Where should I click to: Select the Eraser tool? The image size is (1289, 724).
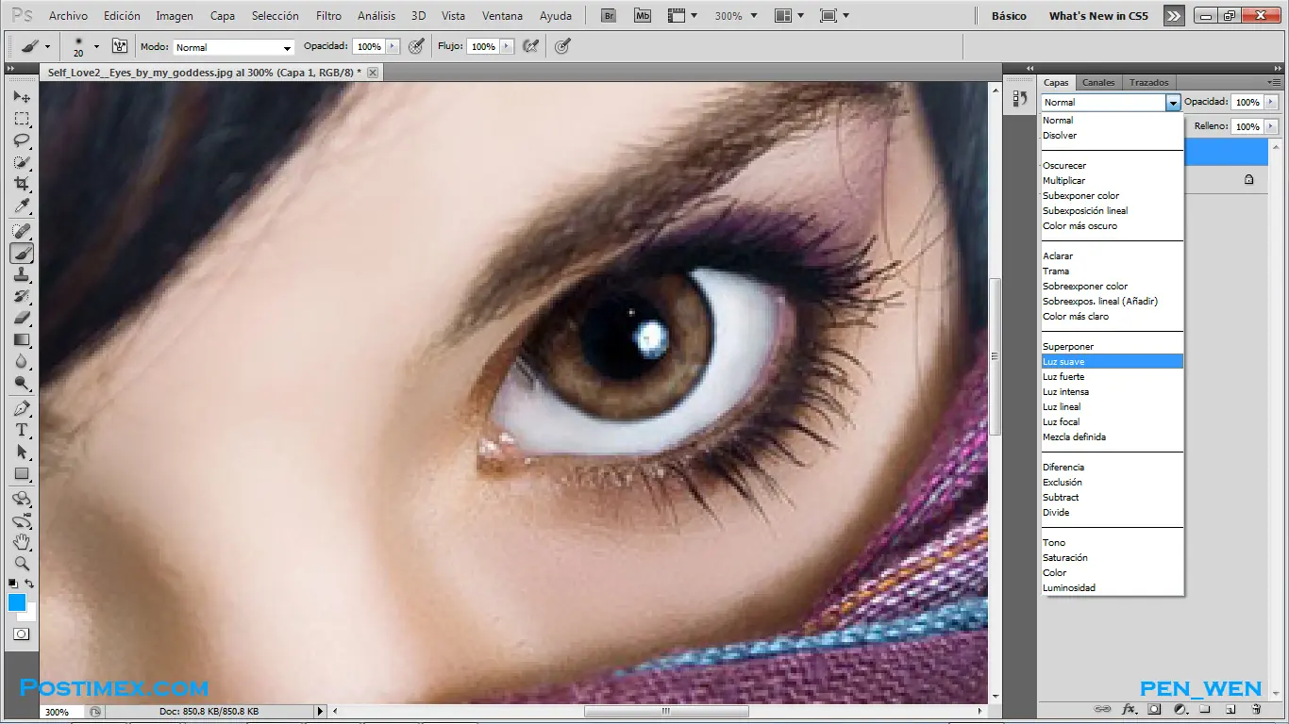coord(22,318)
